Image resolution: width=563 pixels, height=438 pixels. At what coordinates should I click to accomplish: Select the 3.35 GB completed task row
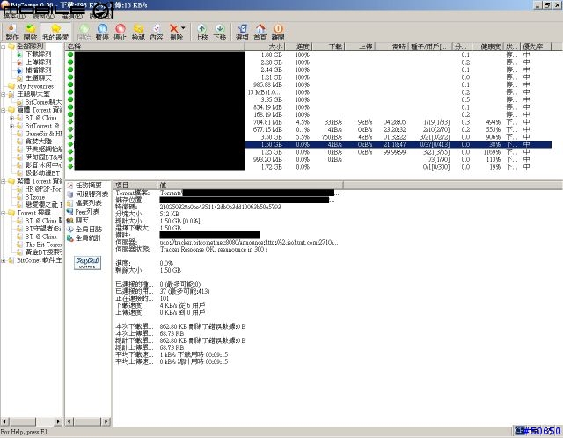309,99
